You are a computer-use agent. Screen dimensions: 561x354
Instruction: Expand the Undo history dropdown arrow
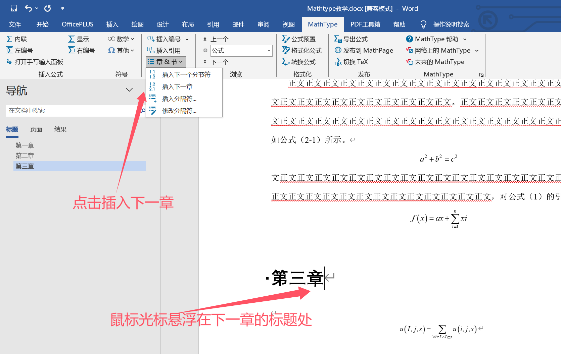click(x=37, y=8)
